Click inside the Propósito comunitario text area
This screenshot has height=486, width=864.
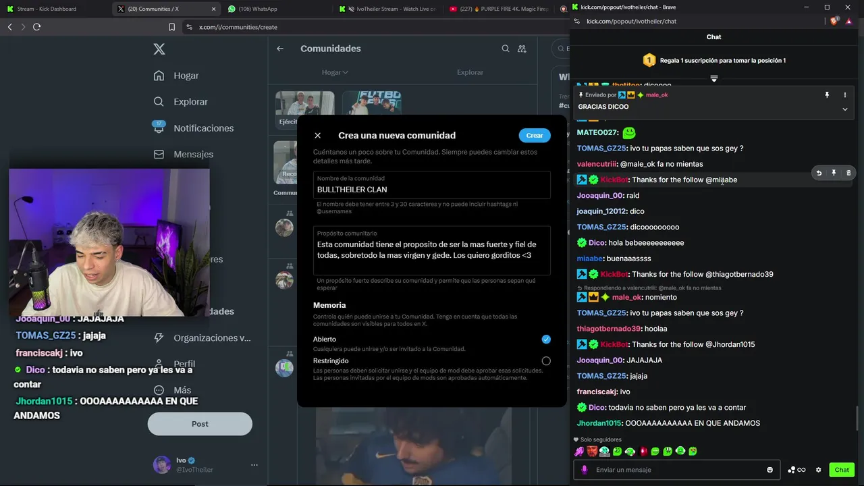pos(432,250)
